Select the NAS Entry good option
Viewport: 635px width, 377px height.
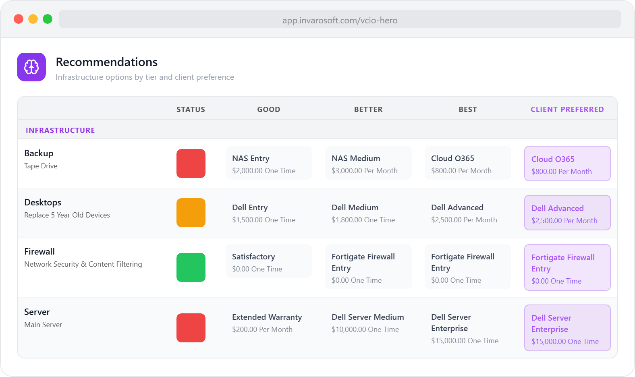[269, 163]
